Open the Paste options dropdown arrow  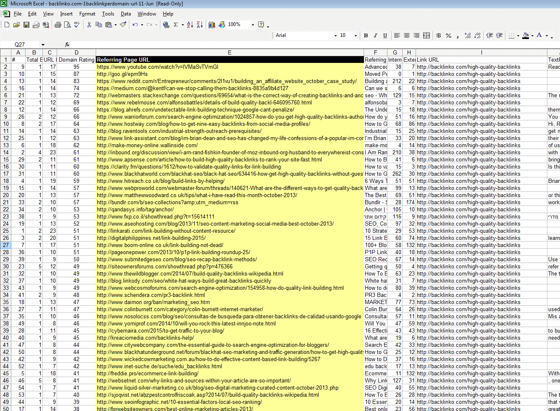pos(115,25)
